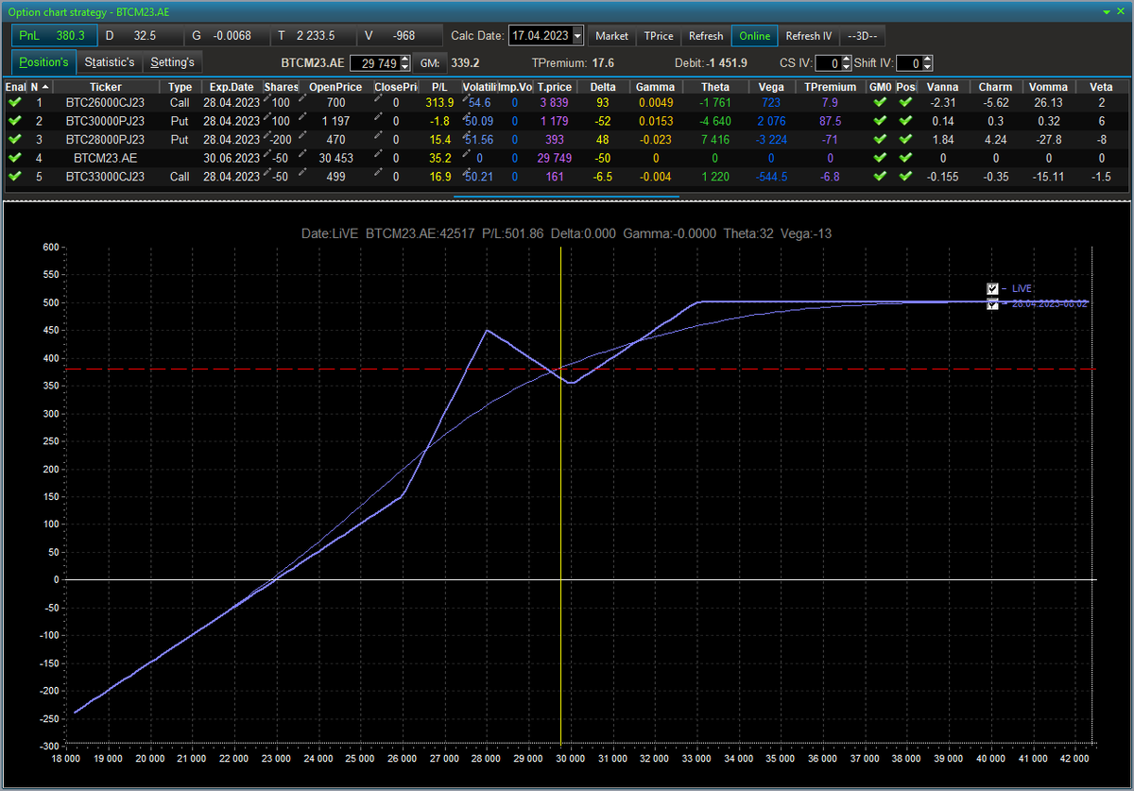Sort by Theta column header

pyautogui.click(x=715, y=87)
